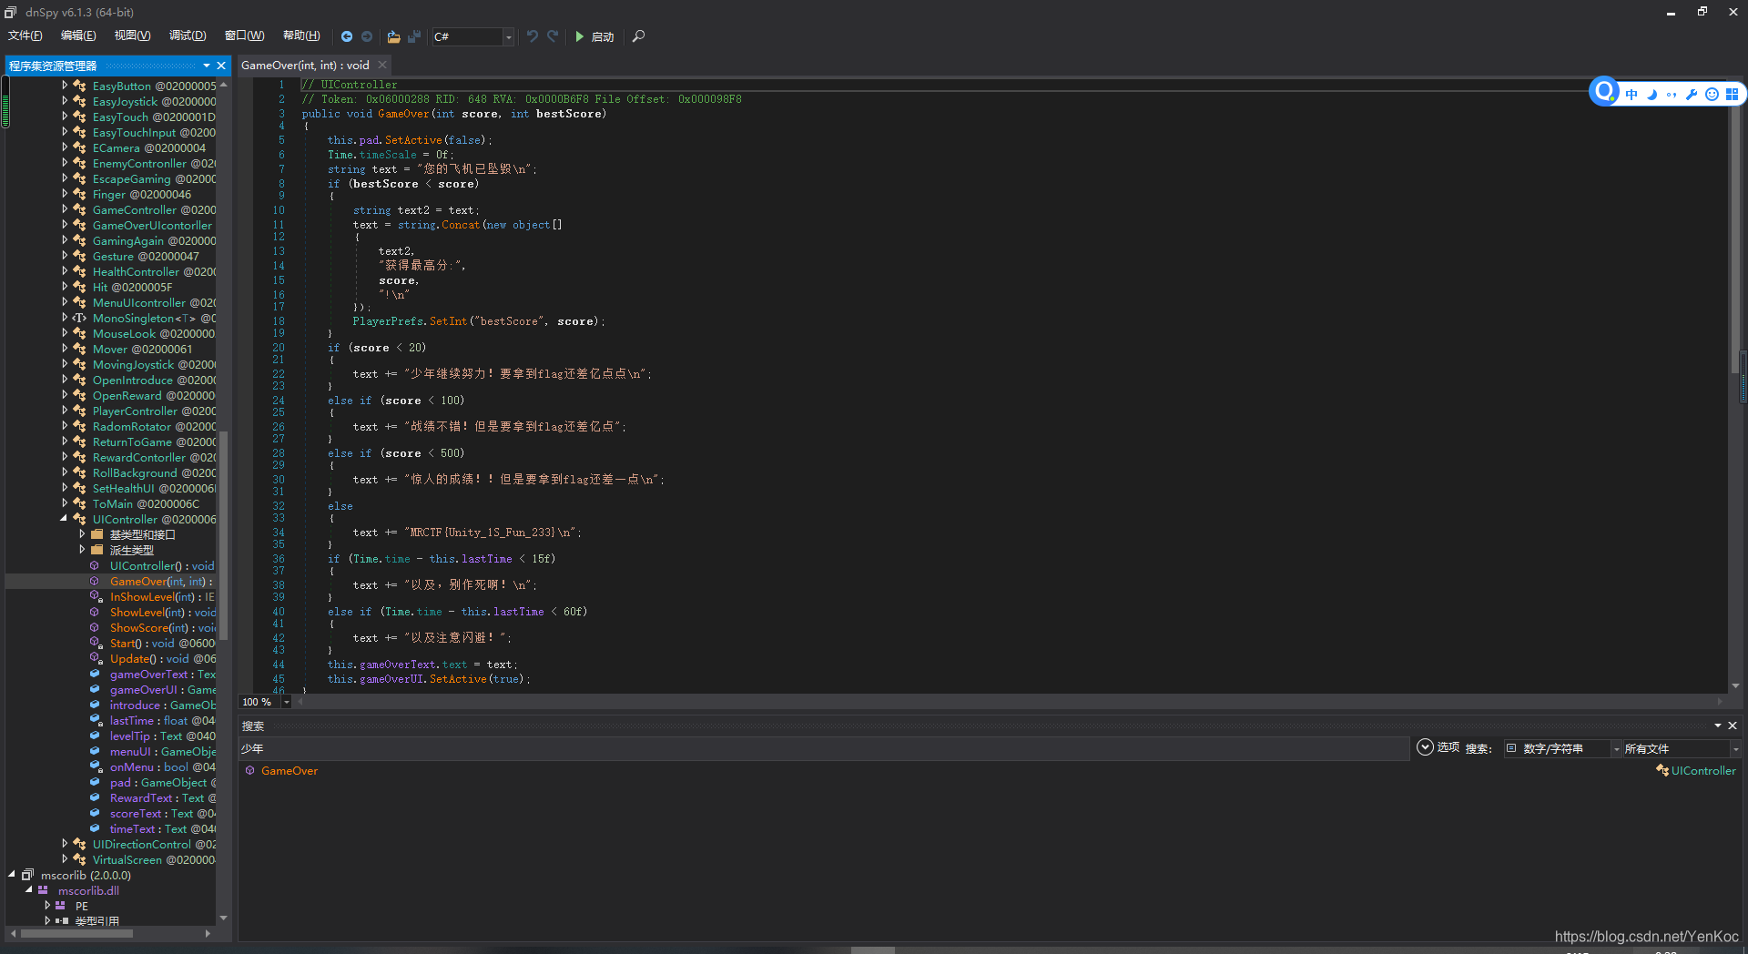Expand the PE node under mscorlib.dll

point(47,906)
